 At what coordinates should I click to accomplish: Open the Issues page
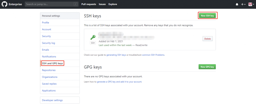tap(102, 4)
